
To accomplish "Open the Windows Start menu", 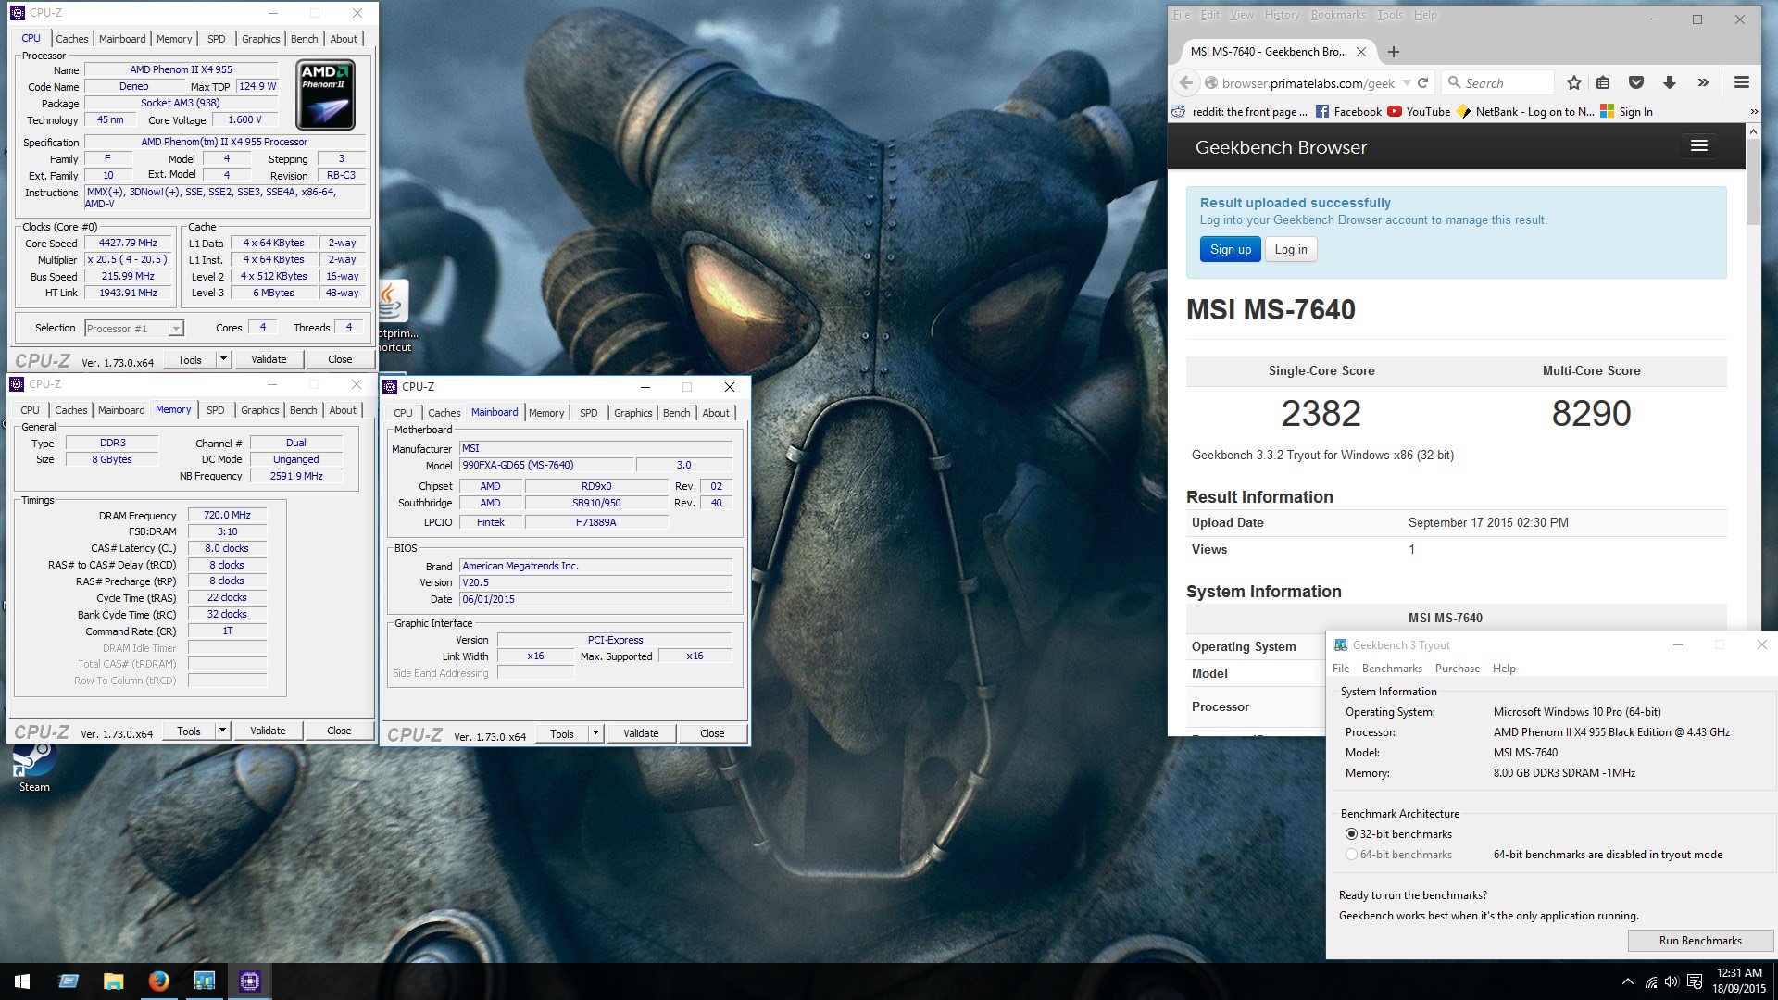I will click(x=22, y=981).
